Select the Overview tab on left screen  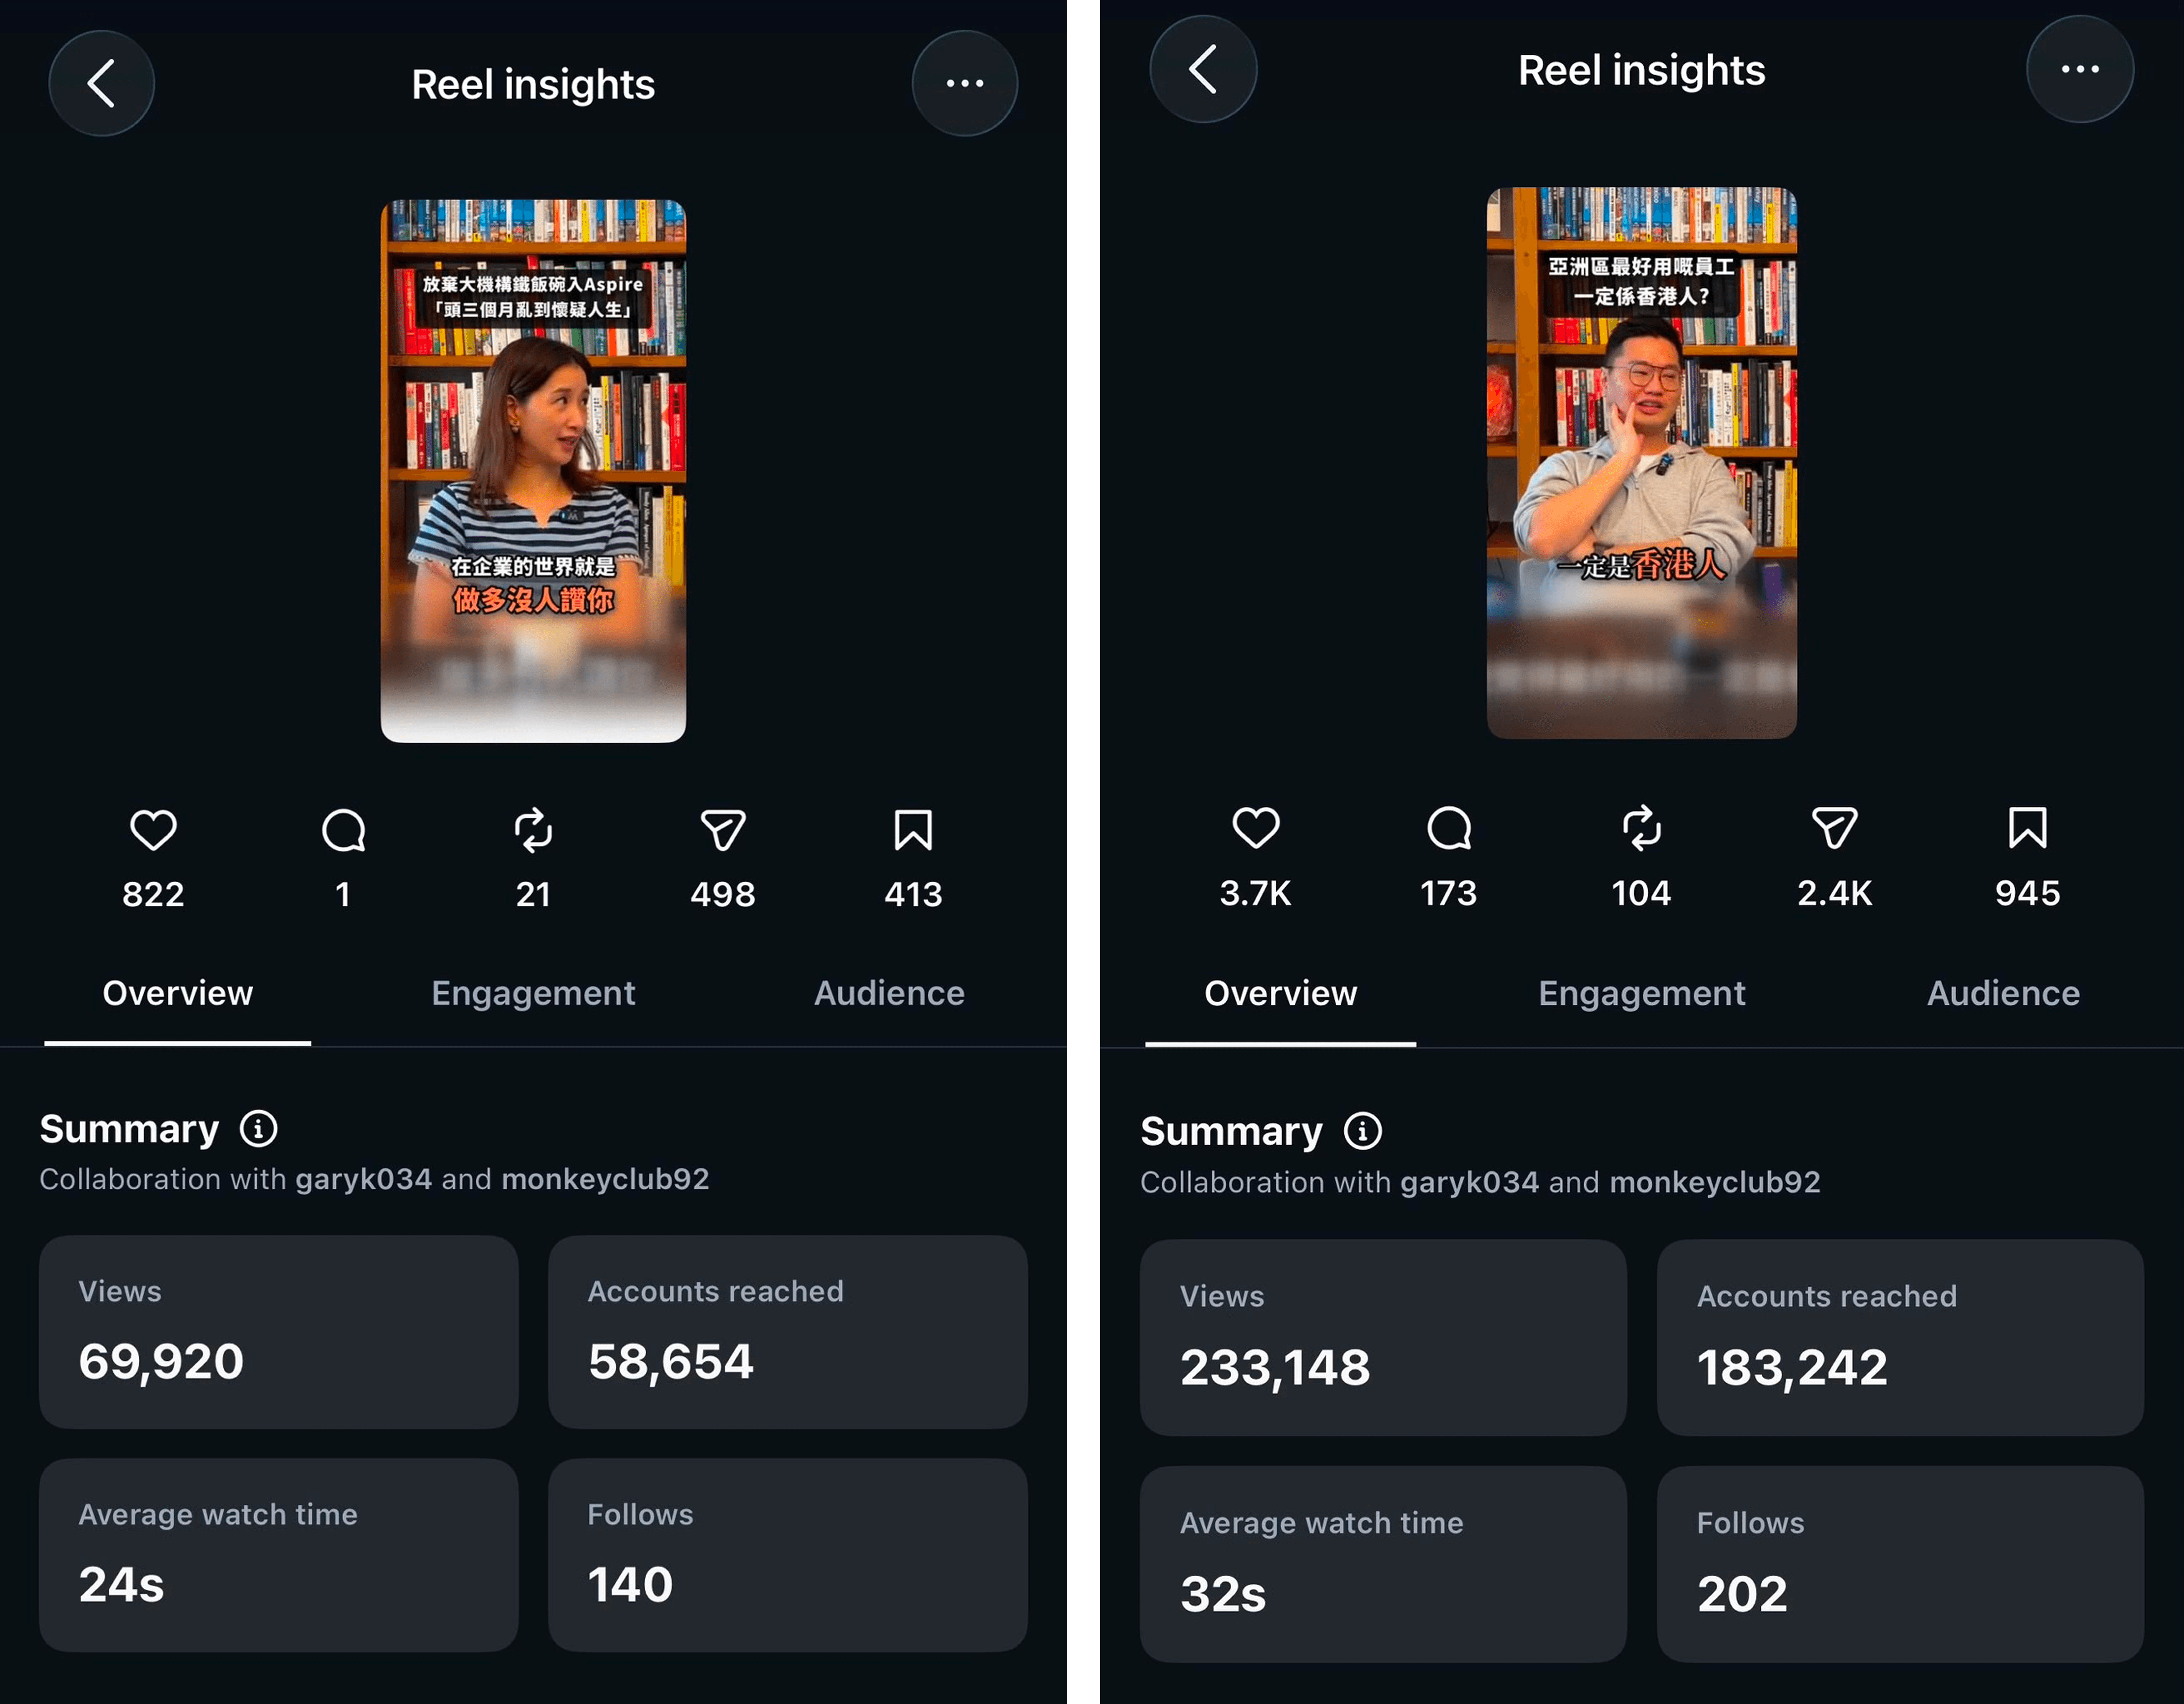[x=178, y=993]
